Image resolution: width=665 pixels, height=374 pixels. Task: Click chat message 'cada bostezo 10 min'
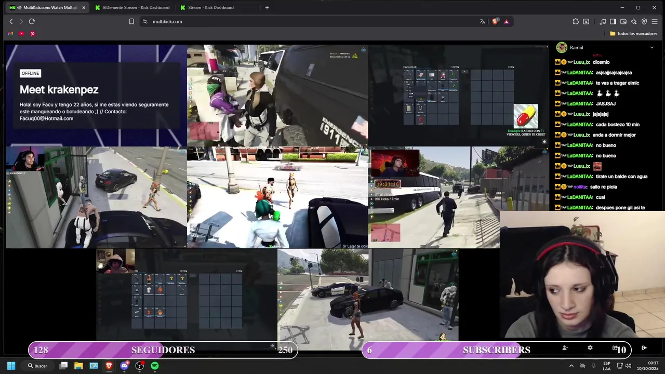click(618, 124)
